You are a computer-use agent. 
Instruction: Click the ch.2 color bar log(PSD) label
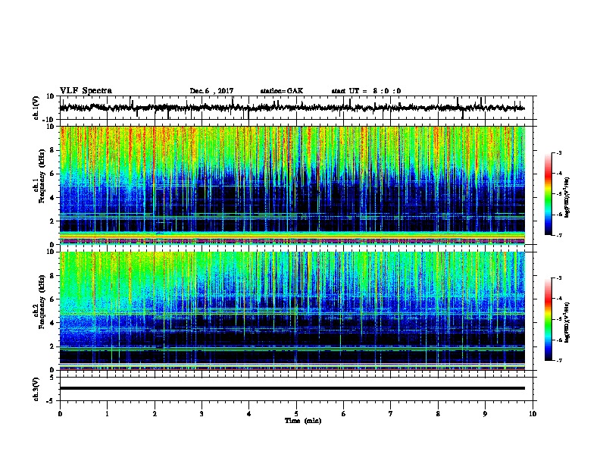click(567, 322)
